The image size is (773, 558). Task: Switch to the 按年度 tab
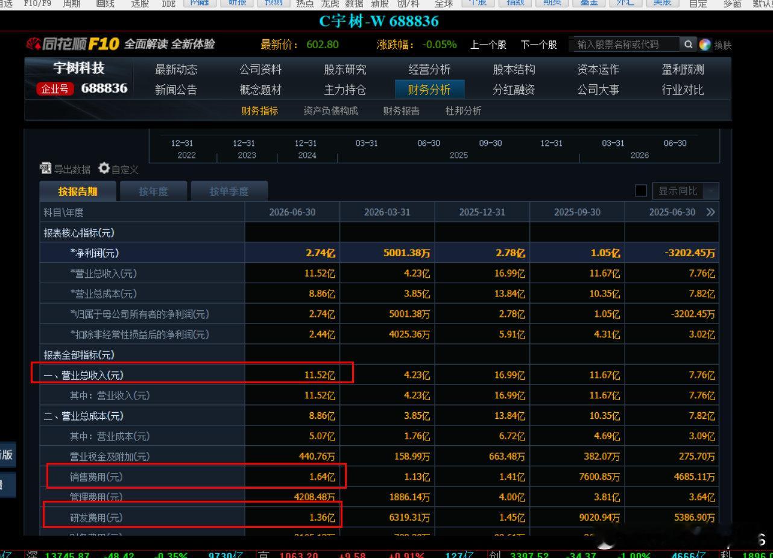(153, 191)
